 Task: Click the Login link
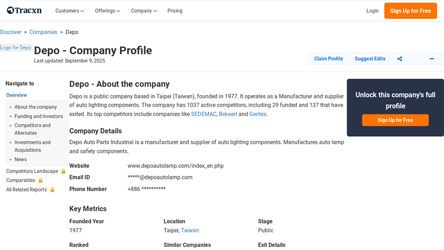(x=372, y=11)
